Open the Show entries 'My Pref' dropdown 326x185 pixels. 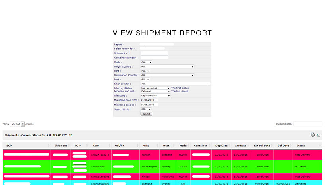(18, 124)
